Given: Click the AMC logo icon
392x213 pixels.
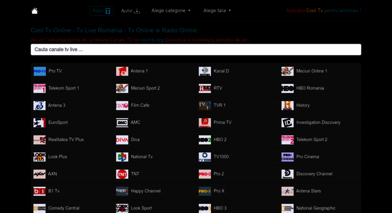Looking at the screenshot, I should tap(122, 123).
